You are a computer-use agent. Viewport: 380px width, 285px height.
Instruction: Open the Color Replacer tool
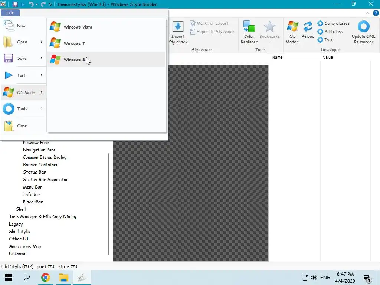pos(249,33)
